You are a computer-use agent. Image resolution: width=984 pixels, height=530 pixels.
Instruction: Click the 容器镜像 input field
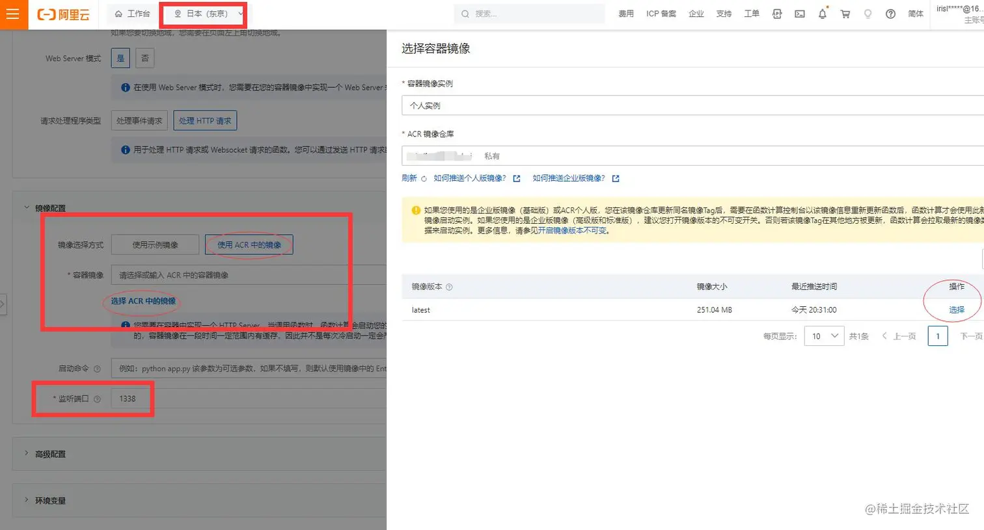[249, 275]
